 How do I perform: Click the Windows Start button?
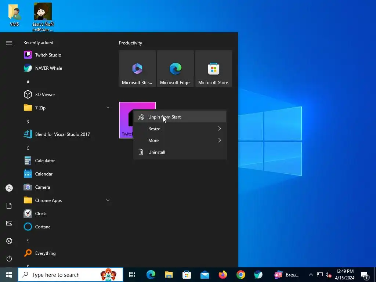[9, 275]
